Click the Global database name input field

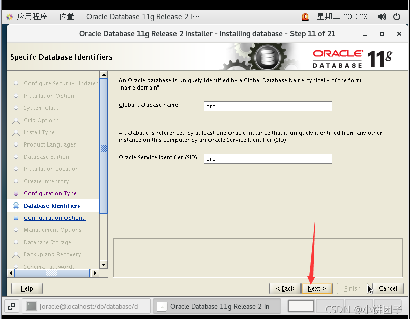(268, 106)
